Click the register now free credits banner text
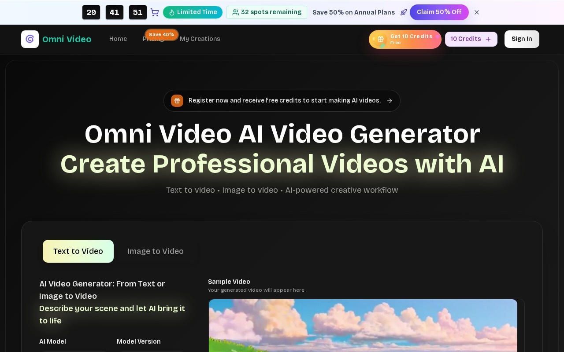The height and width of the screenshot is (352, 564). coord(285,101)
